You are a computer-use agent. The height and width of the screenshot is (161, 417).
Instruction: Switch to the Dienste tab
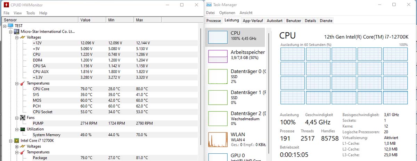pos(326,20)
